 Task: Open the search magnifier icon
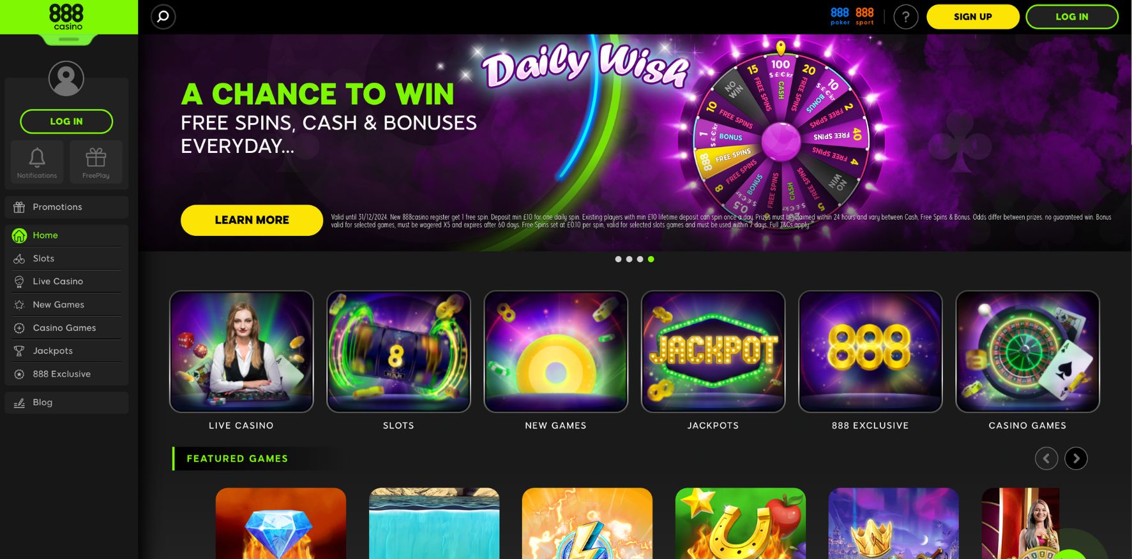(x=163, y=17)
